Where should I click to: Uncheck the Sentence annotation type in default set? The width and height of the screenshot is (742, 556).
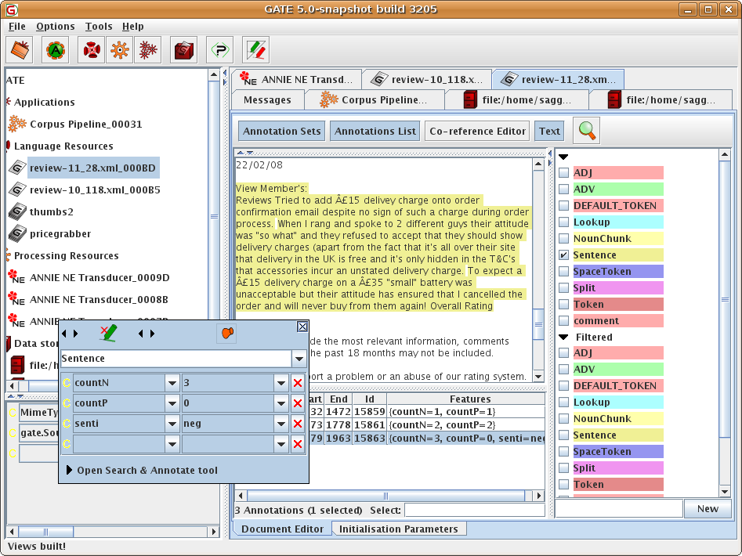[x=563, y=255]
